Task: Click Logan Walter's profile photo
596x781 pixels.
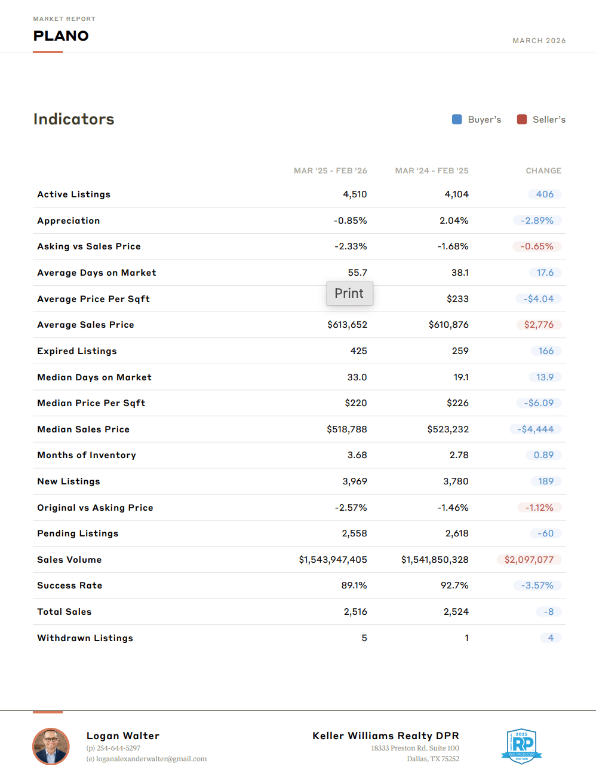Action: point(51,746)
